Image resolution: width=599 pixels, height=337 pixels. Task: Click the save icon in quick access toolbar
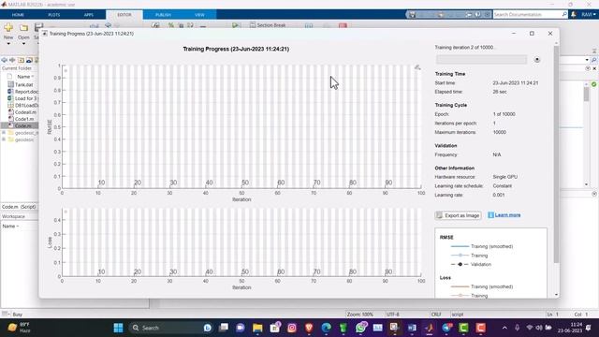tap(412, 15)
